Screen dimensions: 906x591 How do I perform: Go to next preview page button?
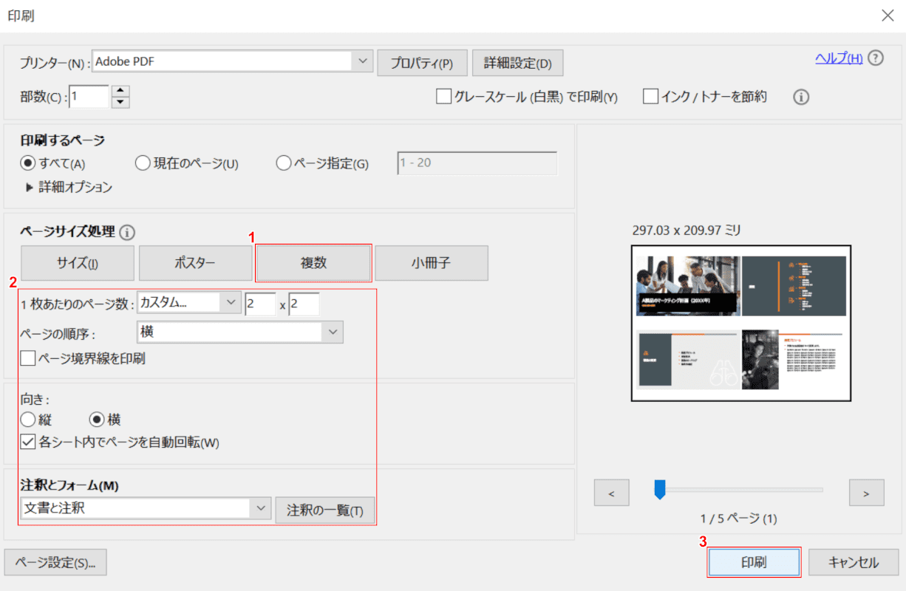click(x=867, y=493)
